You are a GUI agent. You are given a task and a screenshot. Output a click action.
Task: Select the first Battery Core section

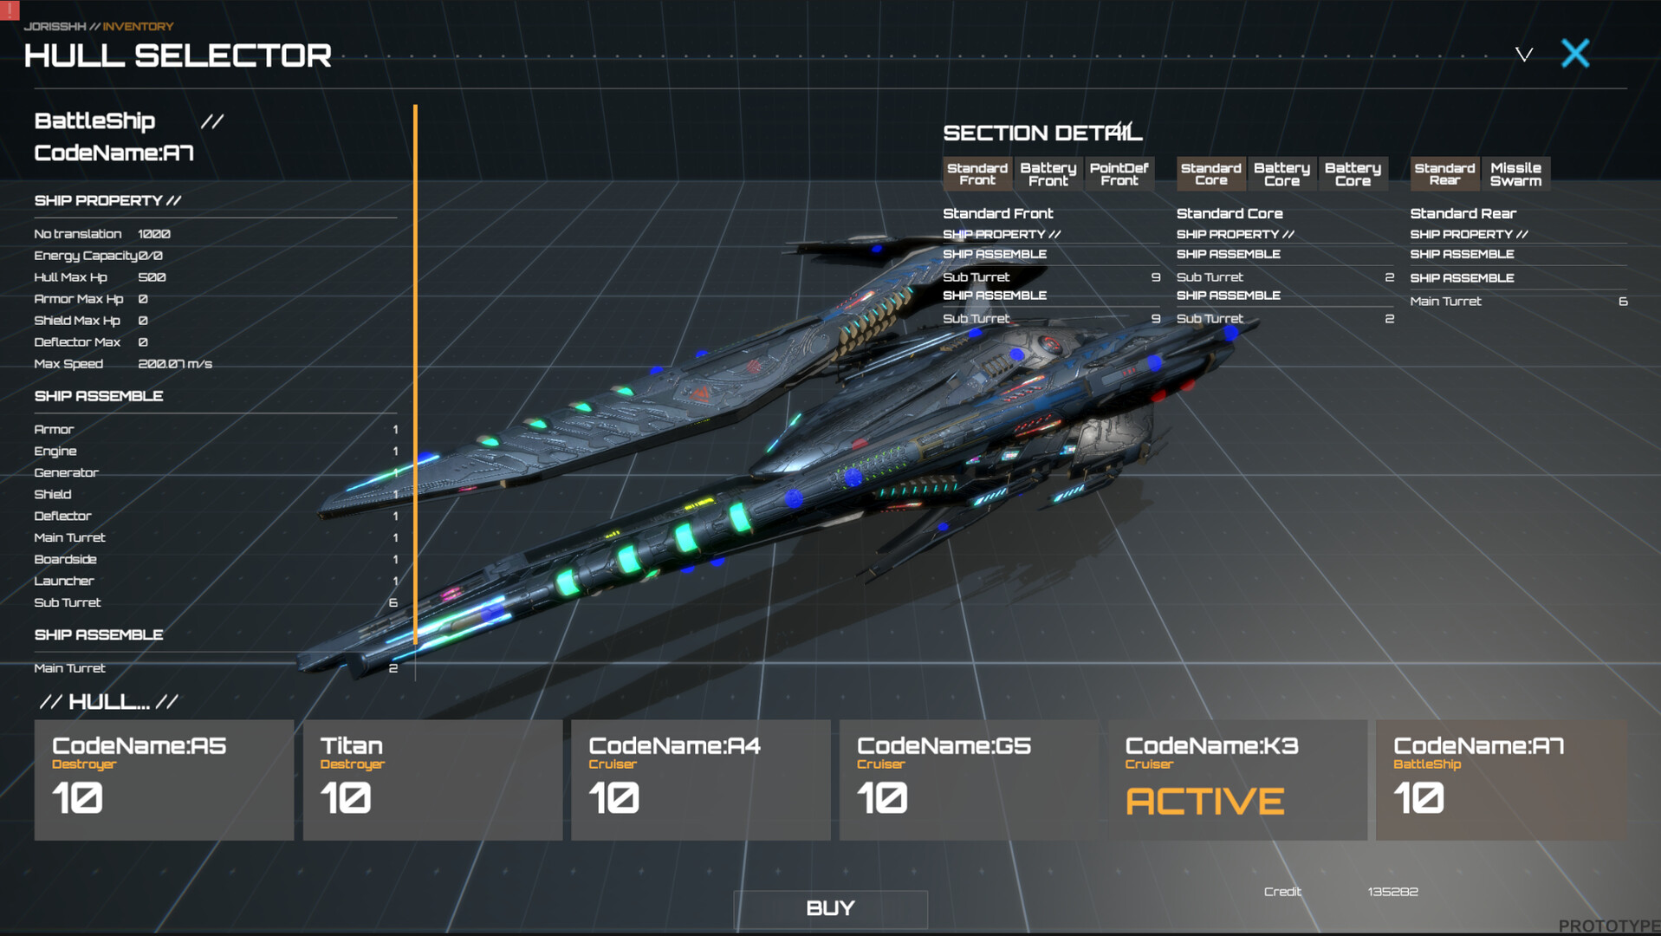tap(1281, 172)
